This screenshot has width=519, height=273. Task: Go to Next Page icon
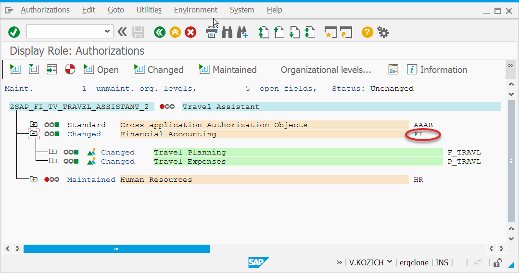coord(294,32)
